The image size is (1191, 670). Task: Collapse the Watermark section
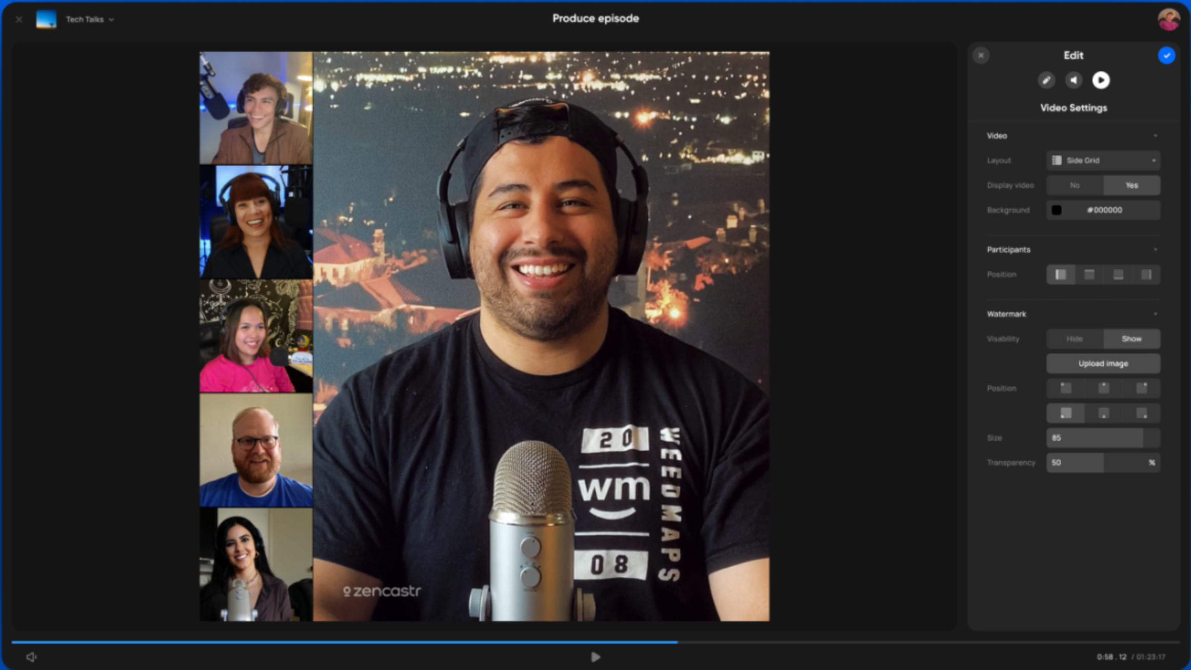(1155, 314)
